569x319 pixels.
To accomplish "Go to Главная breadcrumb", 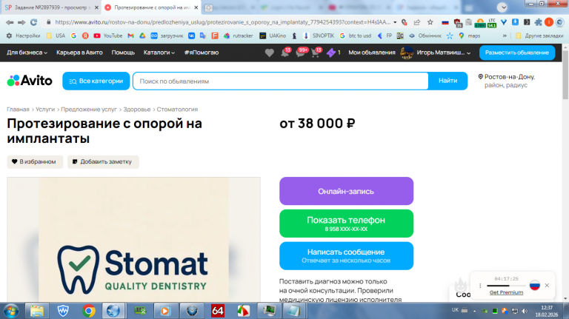I will pos(18,109).
